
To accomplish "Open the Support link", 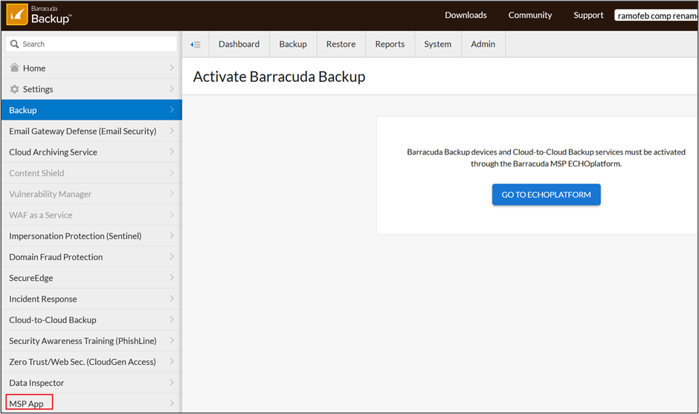I will 588,15.
